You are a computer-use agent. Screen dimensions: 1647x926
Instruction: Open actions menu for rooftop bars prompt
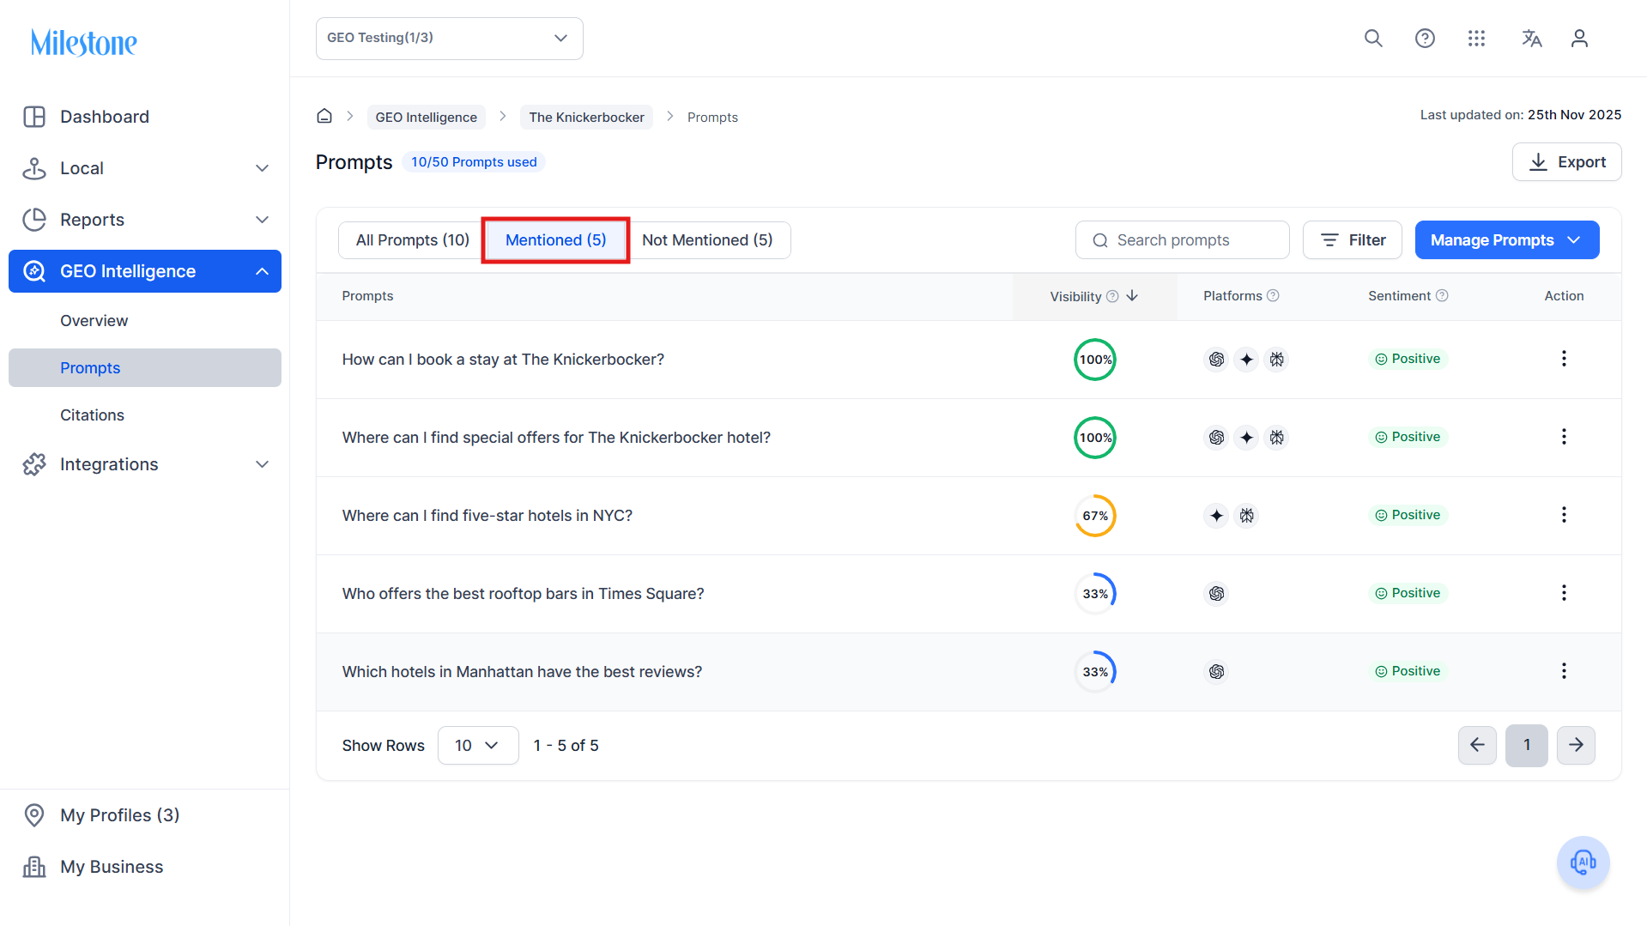[1564, 593]
